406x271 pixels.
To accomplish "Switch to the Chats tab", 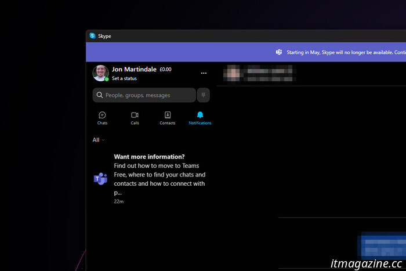I will (x=102, y=118).
